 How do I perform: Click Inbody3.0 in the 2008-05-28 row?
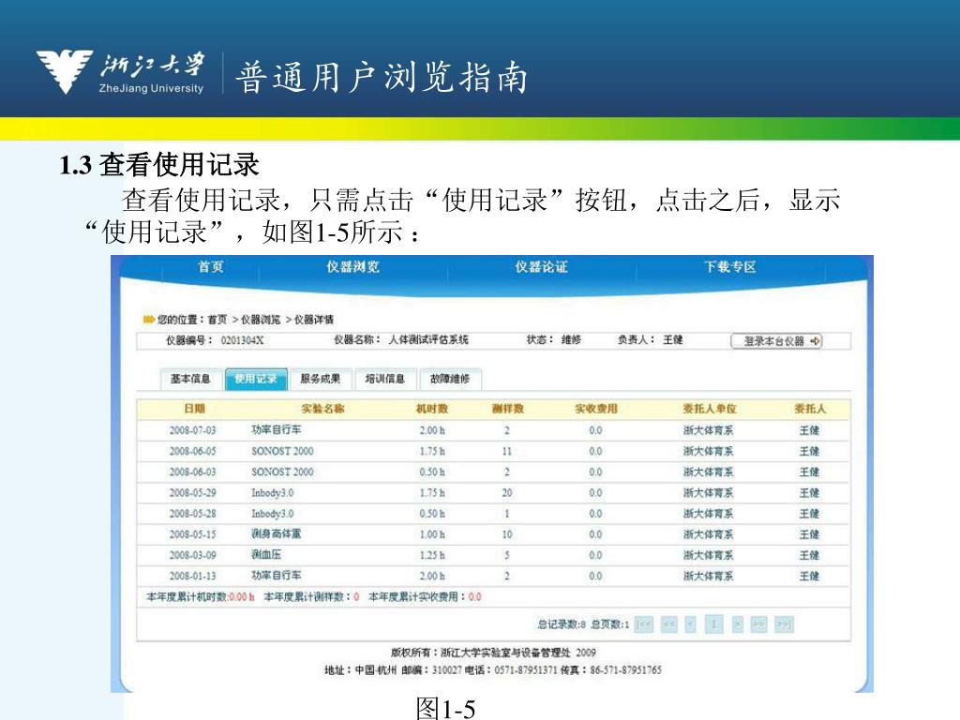coord(273,514)
